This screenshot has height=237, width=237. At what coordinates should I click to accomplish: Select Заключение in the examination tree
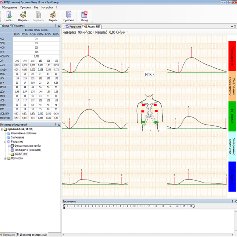(17, 138)
